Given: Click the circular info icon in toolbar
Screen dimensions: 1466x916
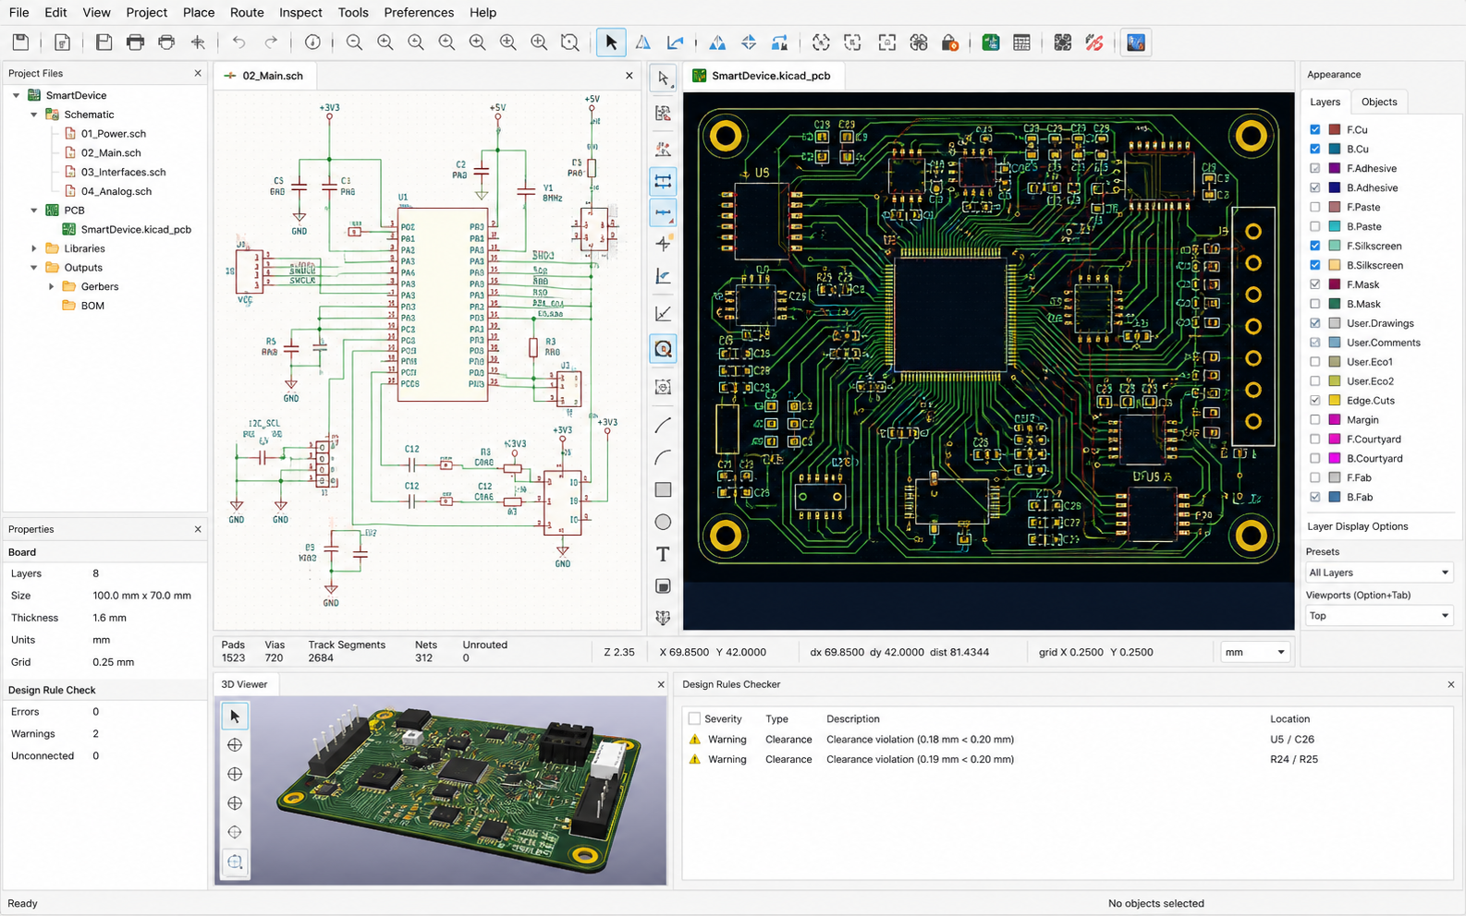Looking at the screenshot, I should 312,42.
